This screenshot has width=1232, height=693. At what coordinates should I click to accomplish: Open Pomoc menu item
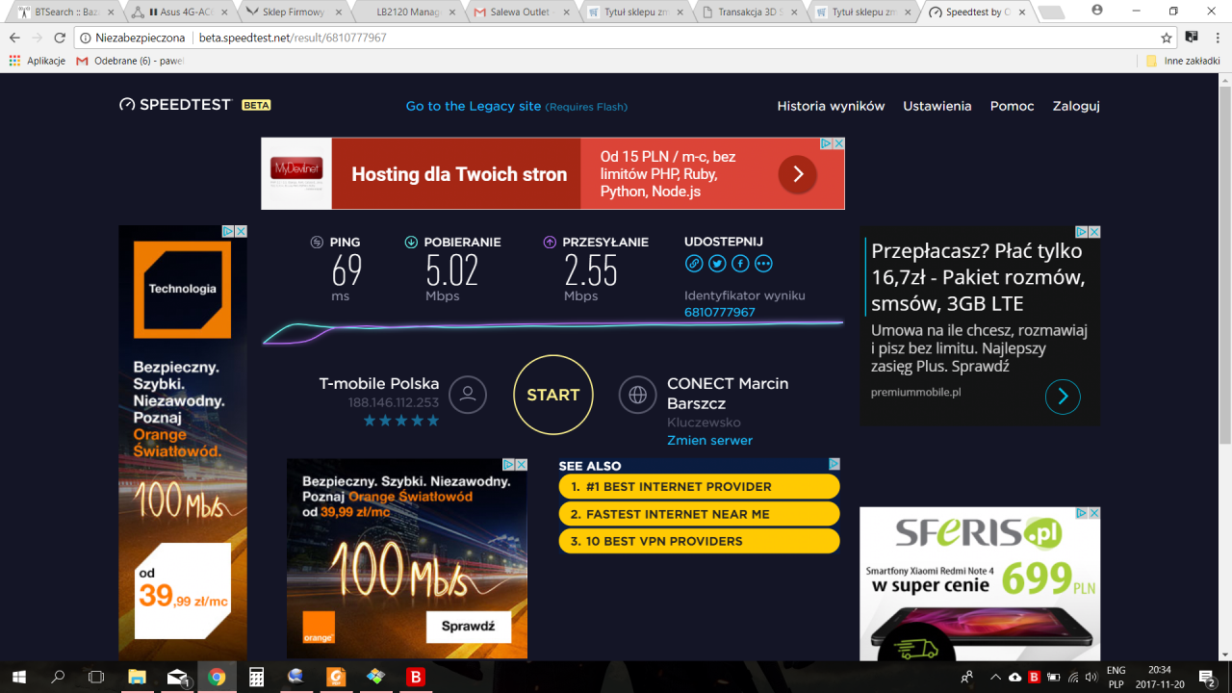pyautogui.click(x=1013, y=106)
